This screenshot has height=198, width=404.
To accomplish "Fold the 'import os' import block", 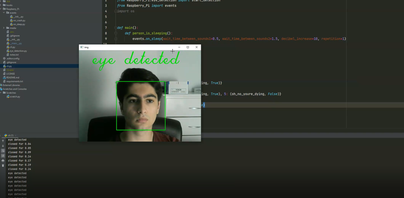I will coord(116,11).
